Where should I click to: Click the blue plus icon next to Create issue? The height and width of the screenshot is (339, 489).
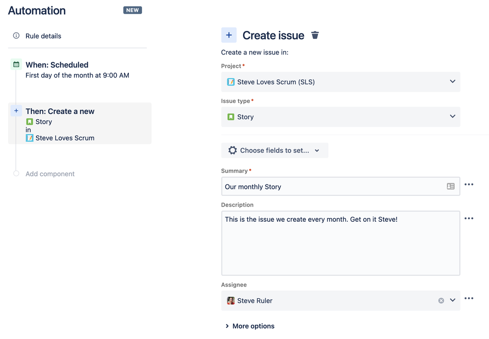[x=229, y=35]
